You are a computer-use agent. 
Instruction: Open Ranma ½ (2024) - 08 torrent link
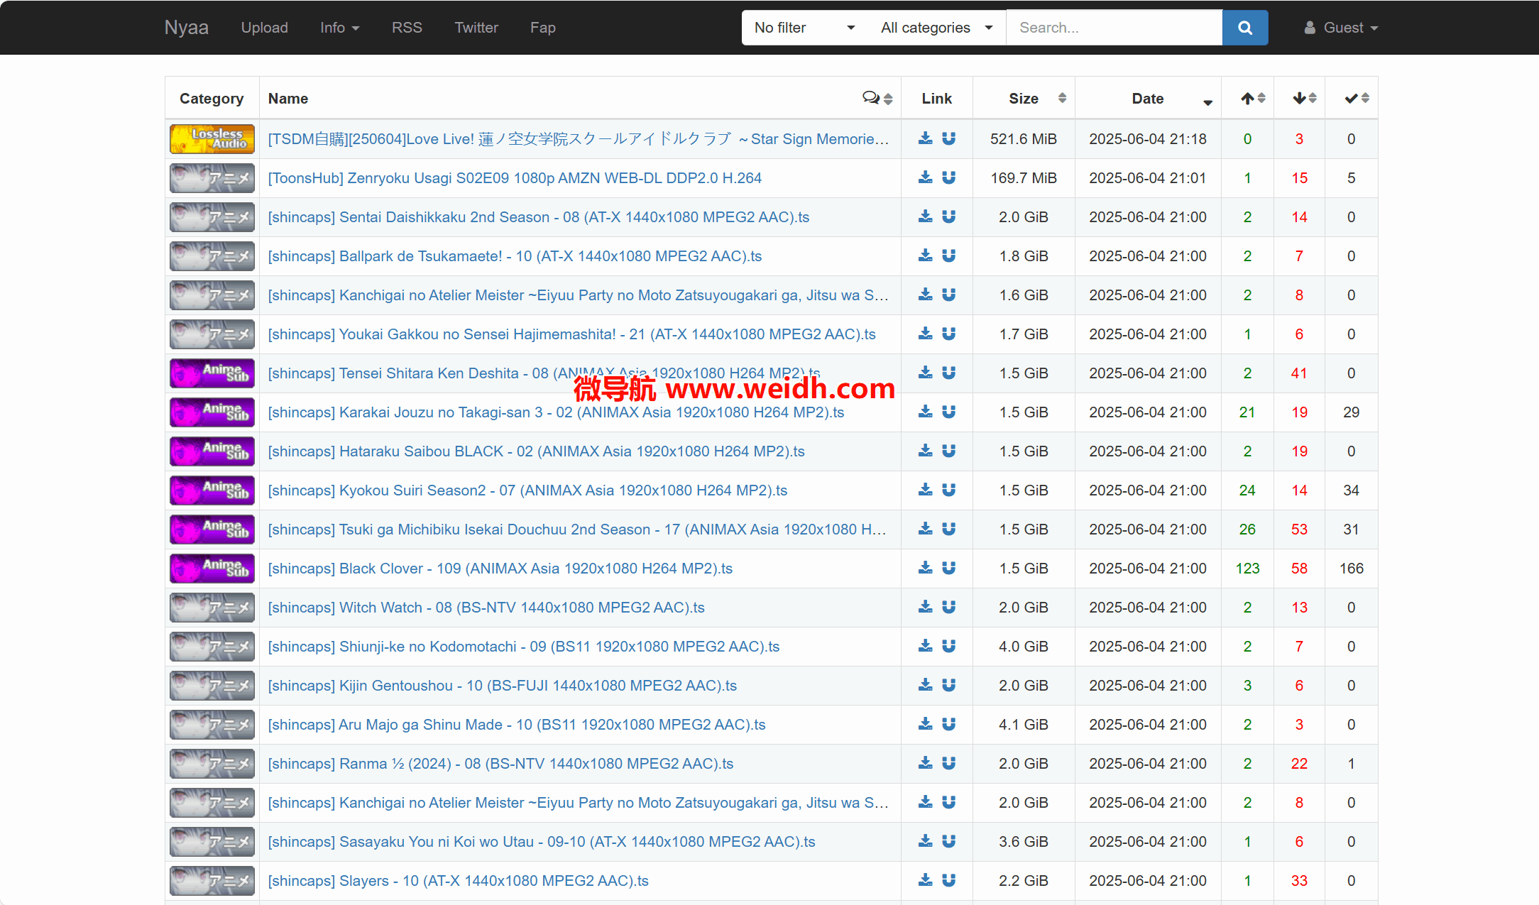[x=500, y=764]
